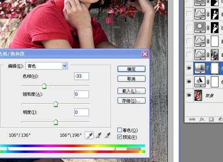Viewport: 223px width, 162px height.
Task: Select the add-to-sample eyedropper
Action: pos(99,136)
